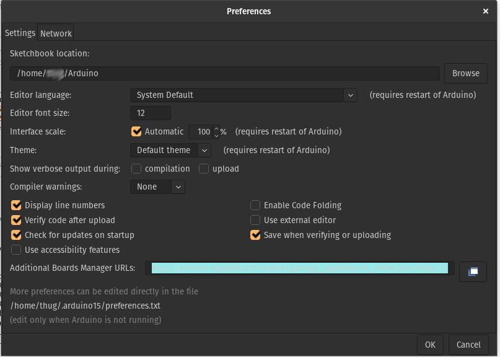Select the Settings tab

tap(20, 33)
